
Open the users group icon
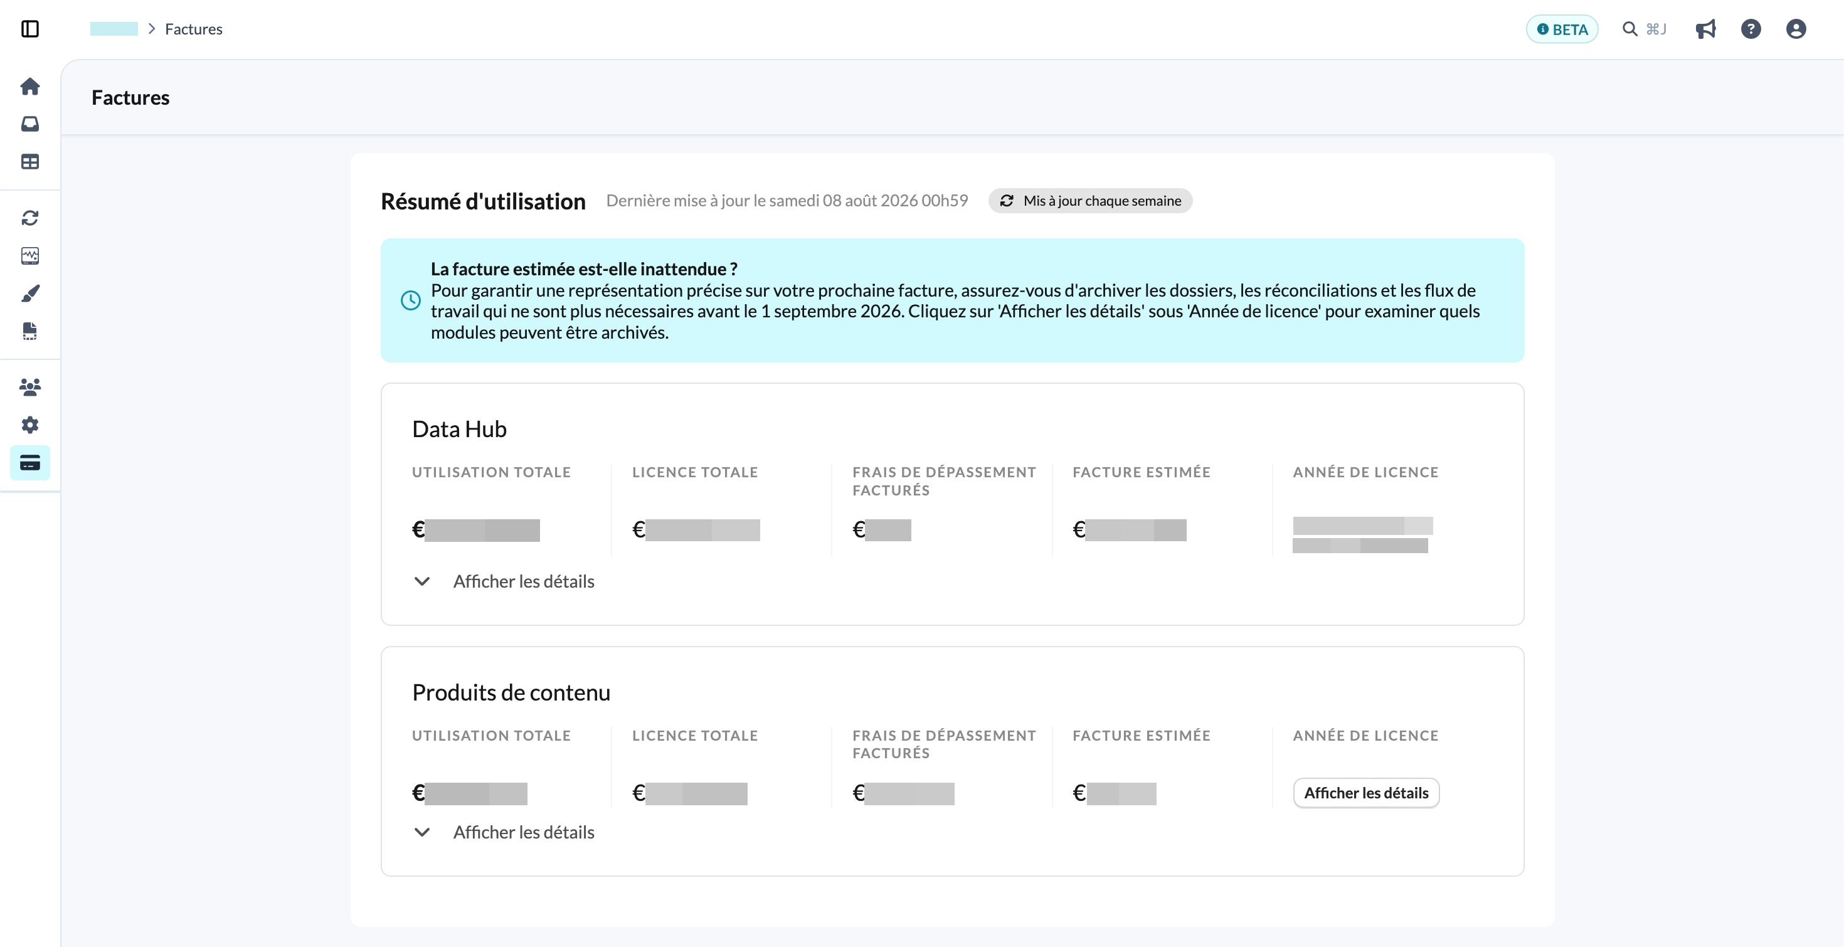[30, 387]
